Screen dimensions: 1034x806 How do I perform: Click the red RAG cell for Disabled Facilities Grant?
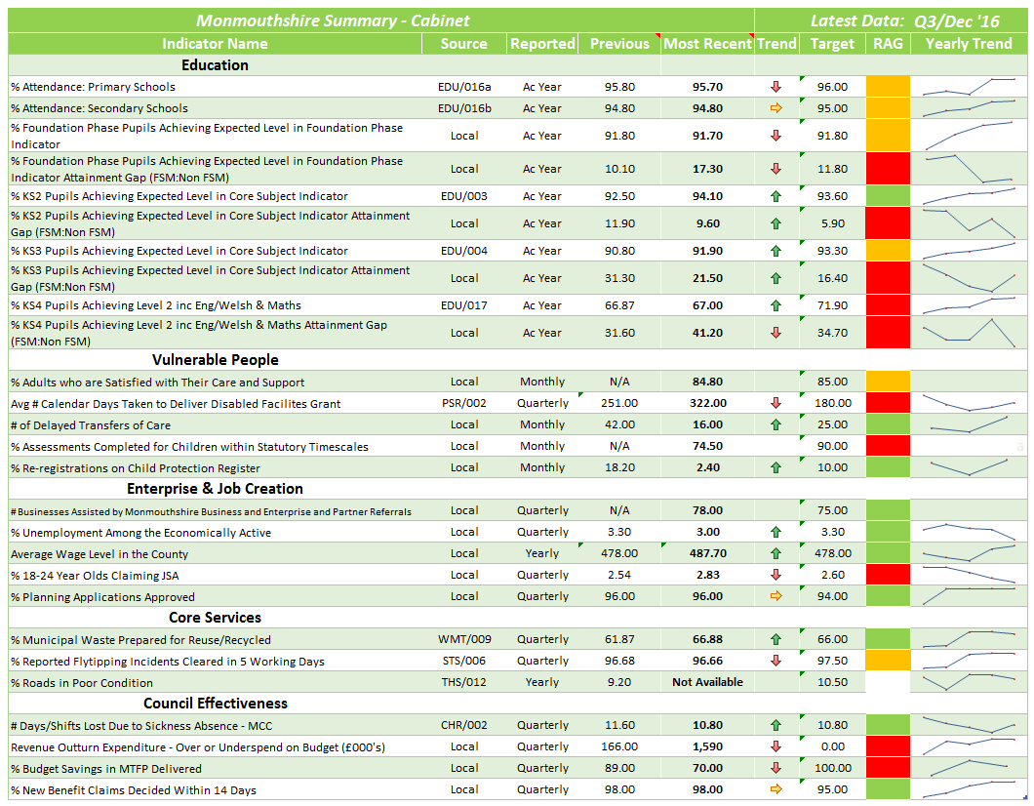pos(888,403)
